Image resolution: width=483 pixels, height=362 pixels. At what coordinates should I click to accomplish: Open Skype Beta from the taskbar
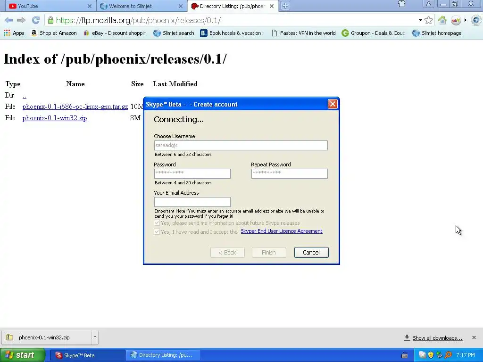pos(87,355)
